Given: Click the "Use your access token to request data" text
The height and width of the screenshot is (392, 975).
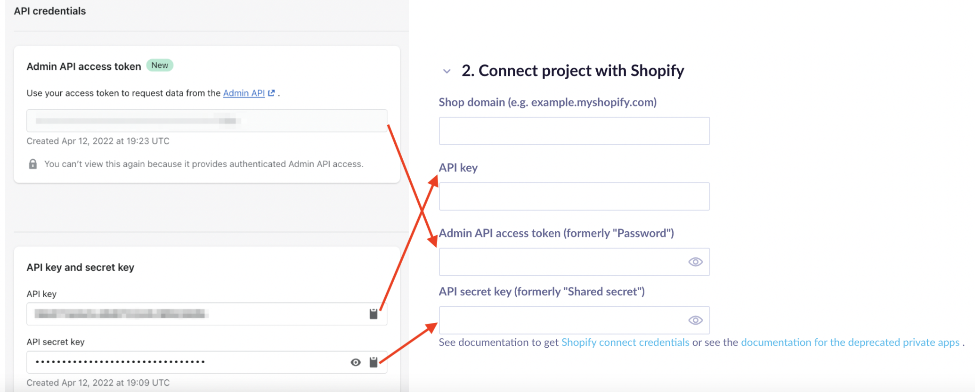Looking at the screenshot, I should (123, 93).
